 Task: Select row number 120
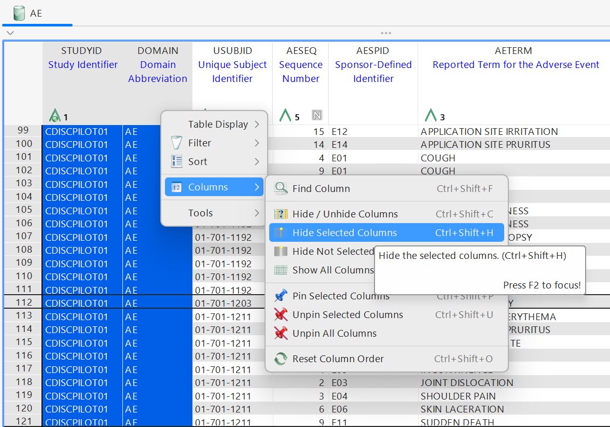point(23,408)
